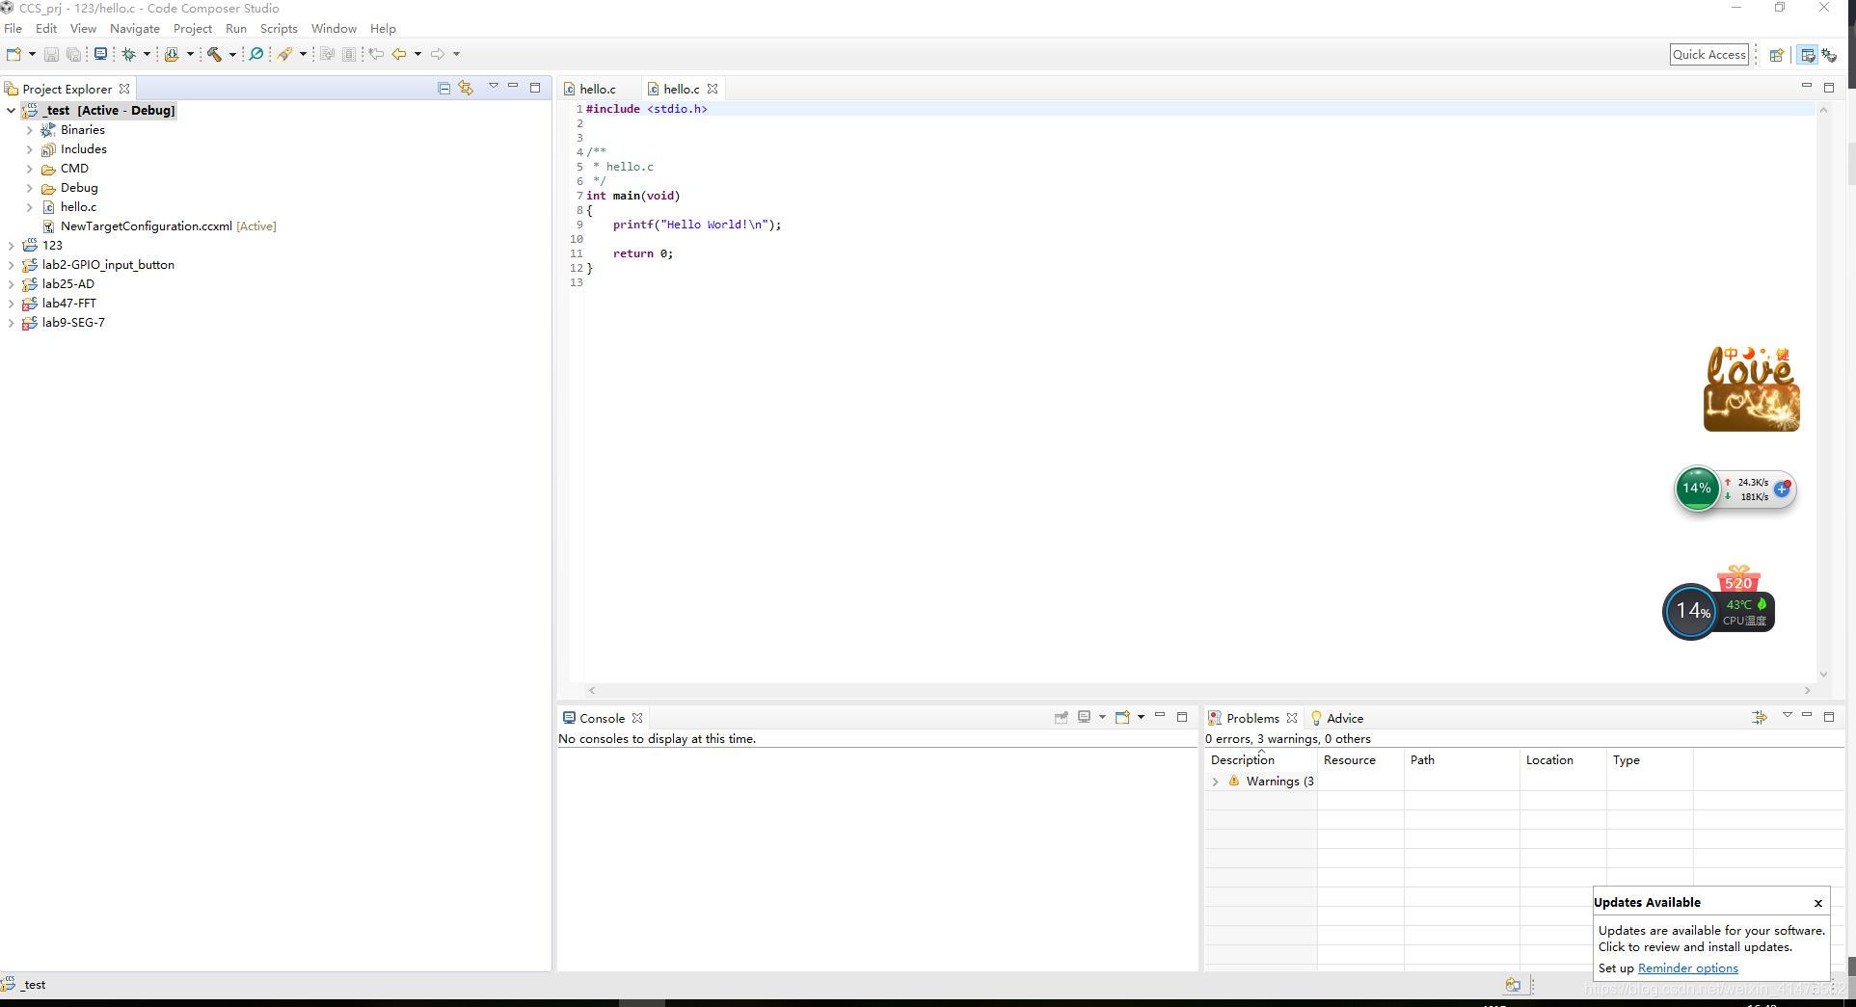Switch to the Advice tab
Image resolution: width=1856 pixels, height=1007 pixels.
[1336, 718]
